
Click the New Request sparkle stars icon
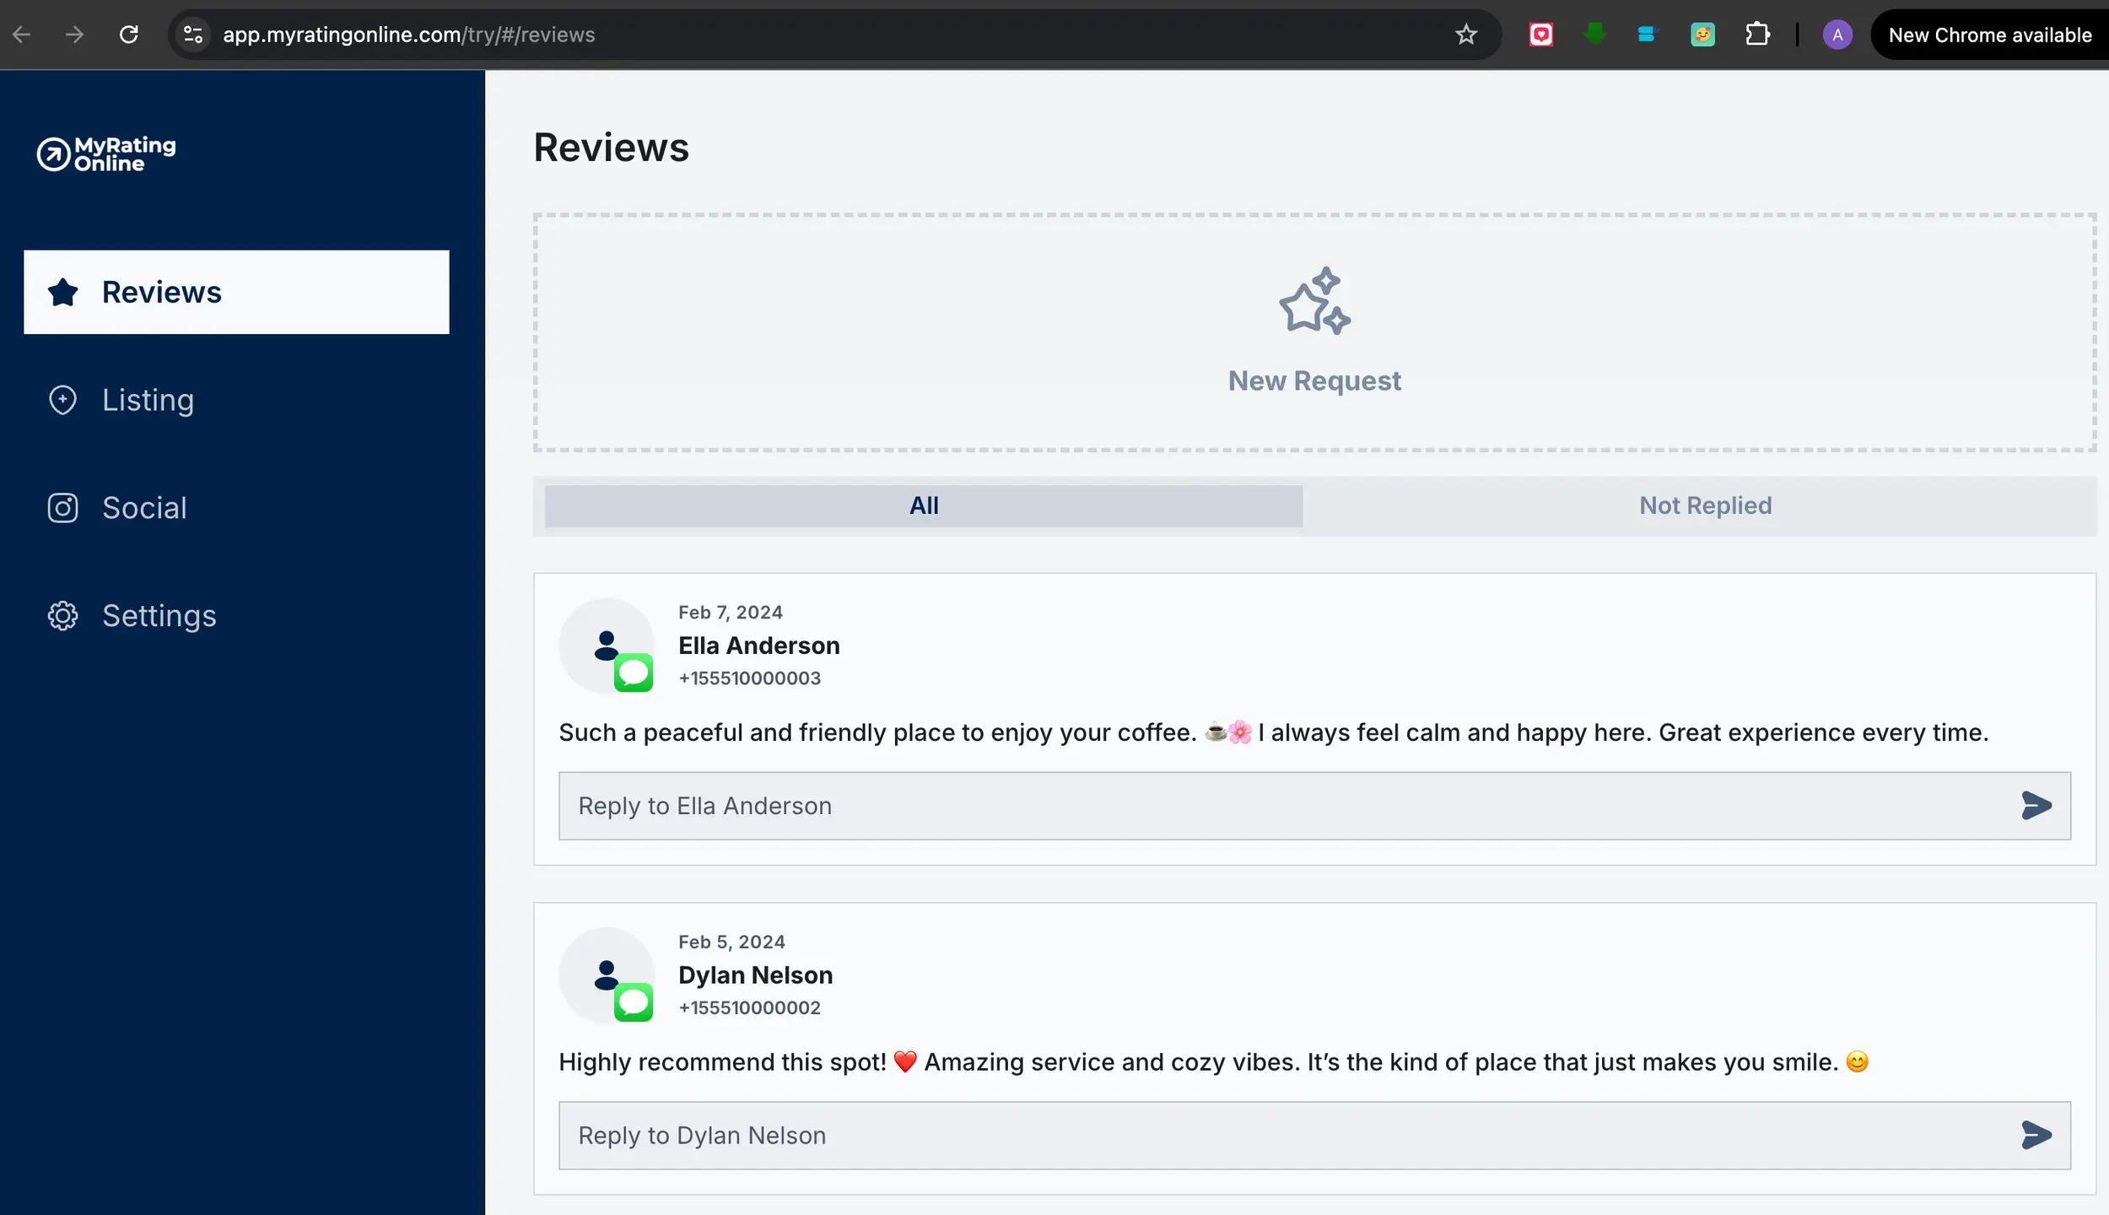coord(1314,301)
